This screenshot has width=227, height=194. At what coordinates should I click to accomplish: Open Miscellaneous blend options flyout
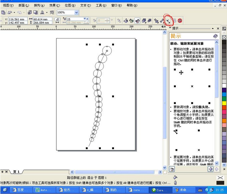(156, 21)
